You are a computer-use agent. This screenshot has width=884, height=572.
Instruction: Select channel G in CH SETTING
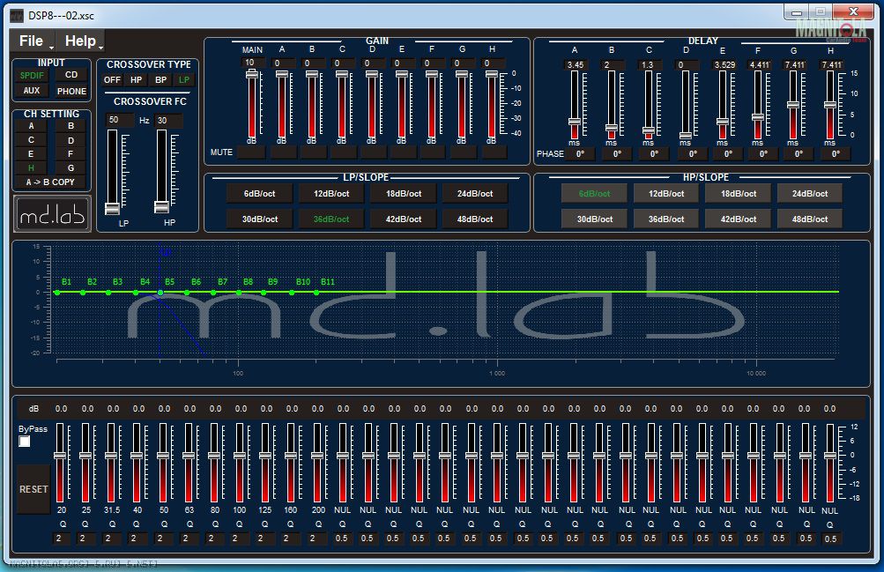coord(71,168)
